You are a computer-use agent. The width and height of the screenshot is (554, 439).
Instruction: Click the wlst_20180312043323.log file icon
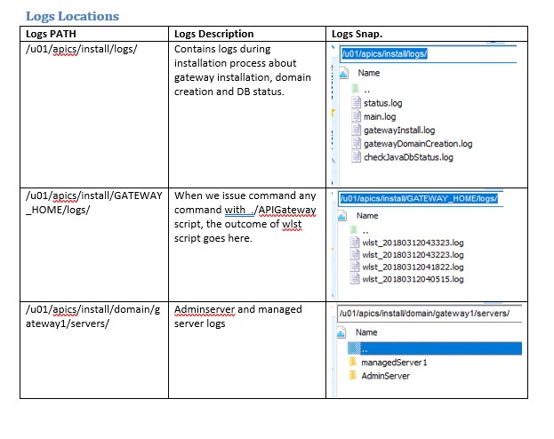(x=355, y=242)
